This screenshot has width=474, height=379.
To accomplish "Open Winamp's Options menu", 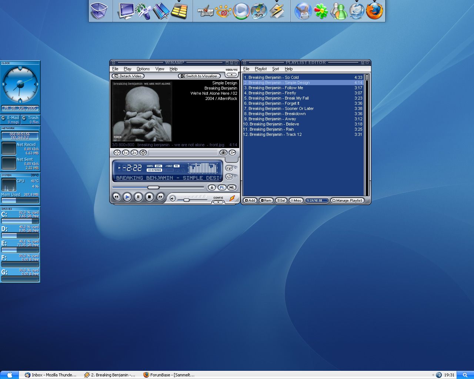I will [x=143, y=69].
